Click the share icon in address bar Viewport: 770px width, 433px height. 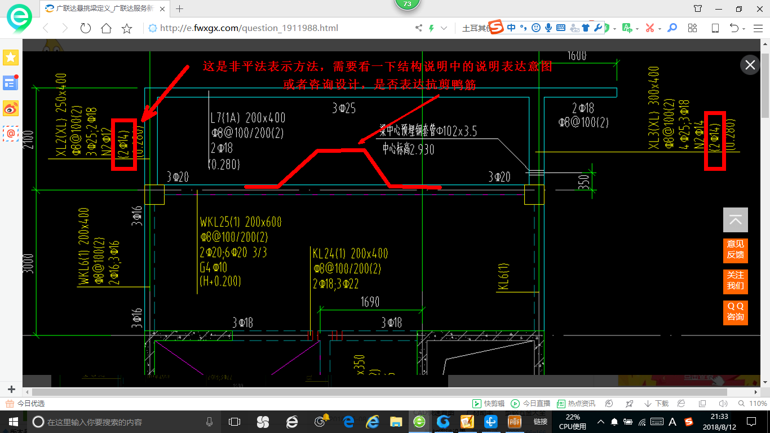419,28
